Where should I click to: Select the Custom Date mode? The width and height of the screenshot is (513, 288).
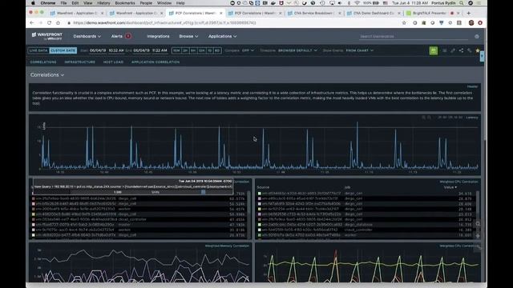63,50
